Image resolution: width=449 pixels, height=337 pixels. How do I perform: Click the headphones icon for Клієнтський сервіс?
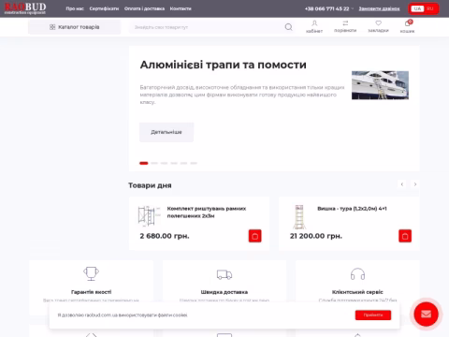357,274
